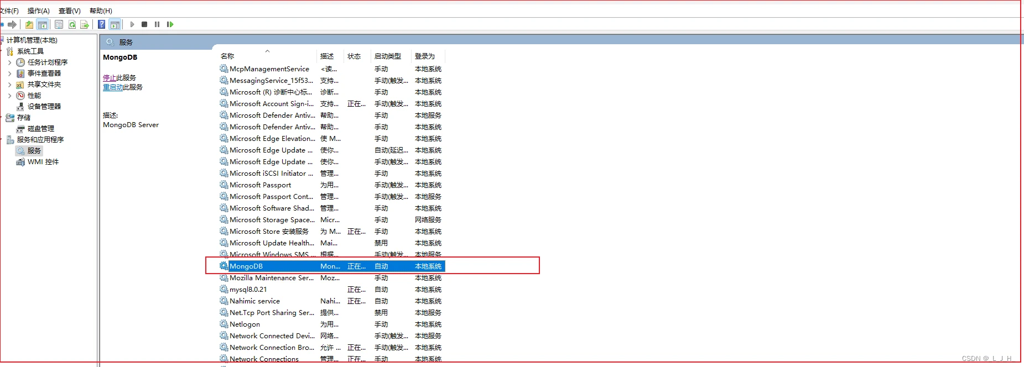This screenshot has height=367, width=1024.
Task: Click the Properties toolbar icon
Action: click(x=59, y=24)
